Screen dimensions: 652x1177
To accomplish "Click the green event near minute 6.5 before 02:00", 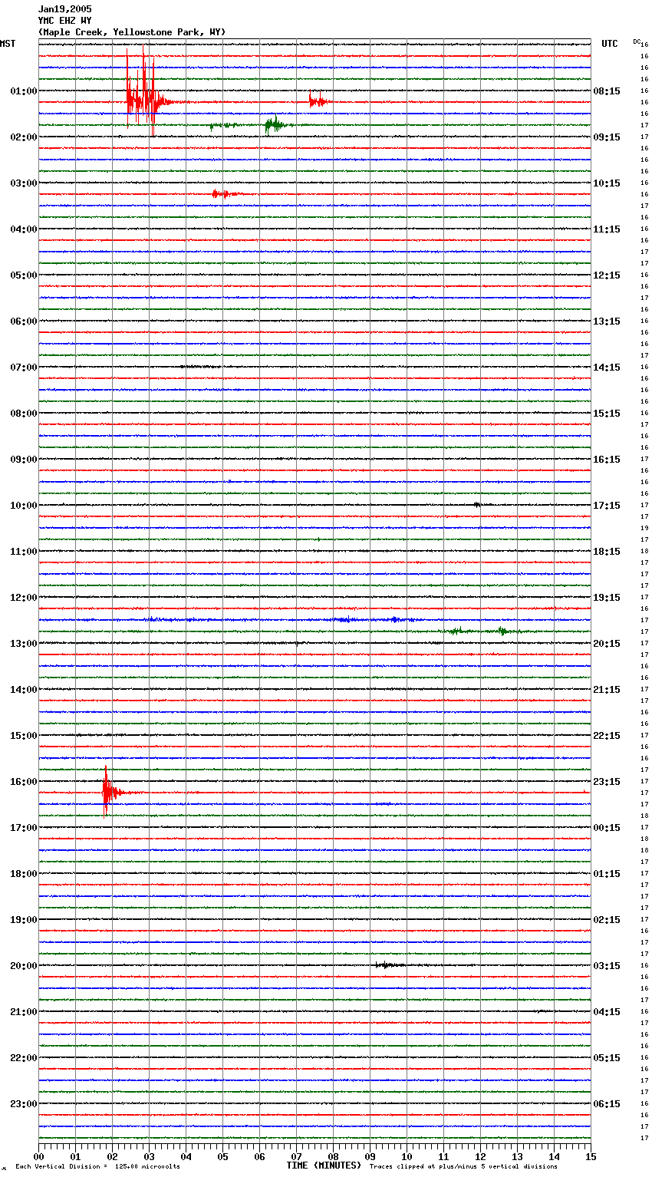I will tap(276, 124).
